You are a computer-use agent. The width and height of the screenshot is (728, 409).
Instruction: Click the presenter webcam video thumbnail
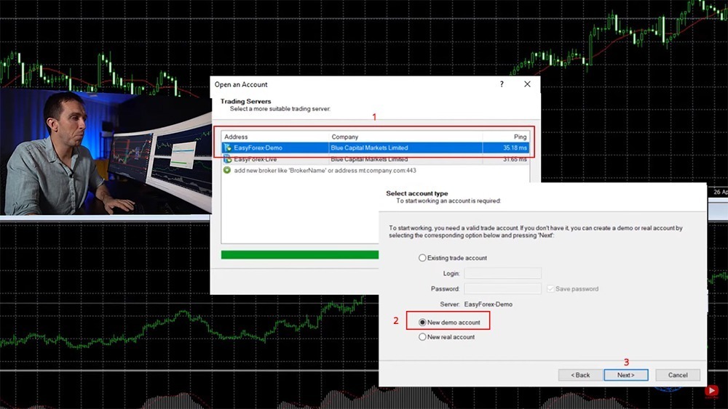click(x=106, y=152)
